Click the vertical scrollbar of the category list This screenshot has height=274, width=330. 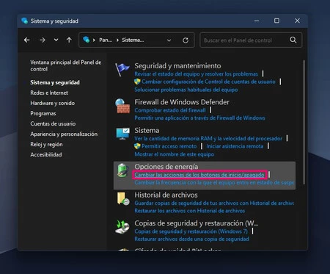pos(304,122)
